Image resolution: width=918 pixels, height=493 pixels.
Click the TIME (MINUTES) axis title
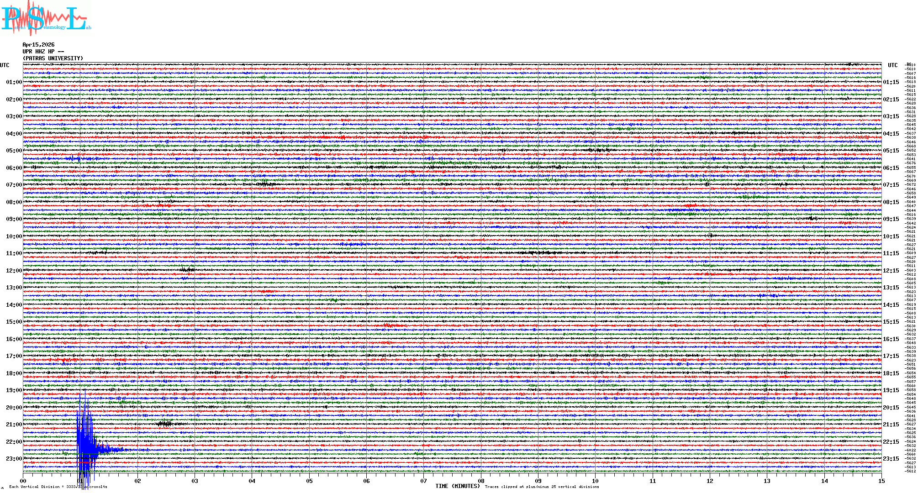tap(458, 486)
